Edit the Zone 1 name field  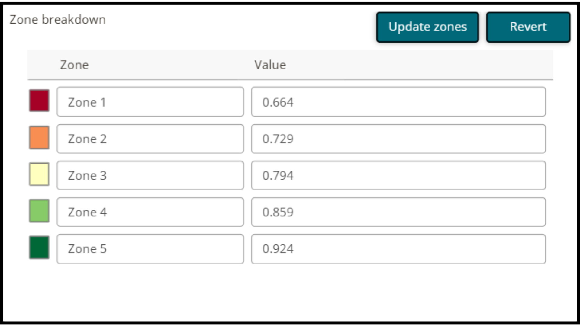(150, 102)
